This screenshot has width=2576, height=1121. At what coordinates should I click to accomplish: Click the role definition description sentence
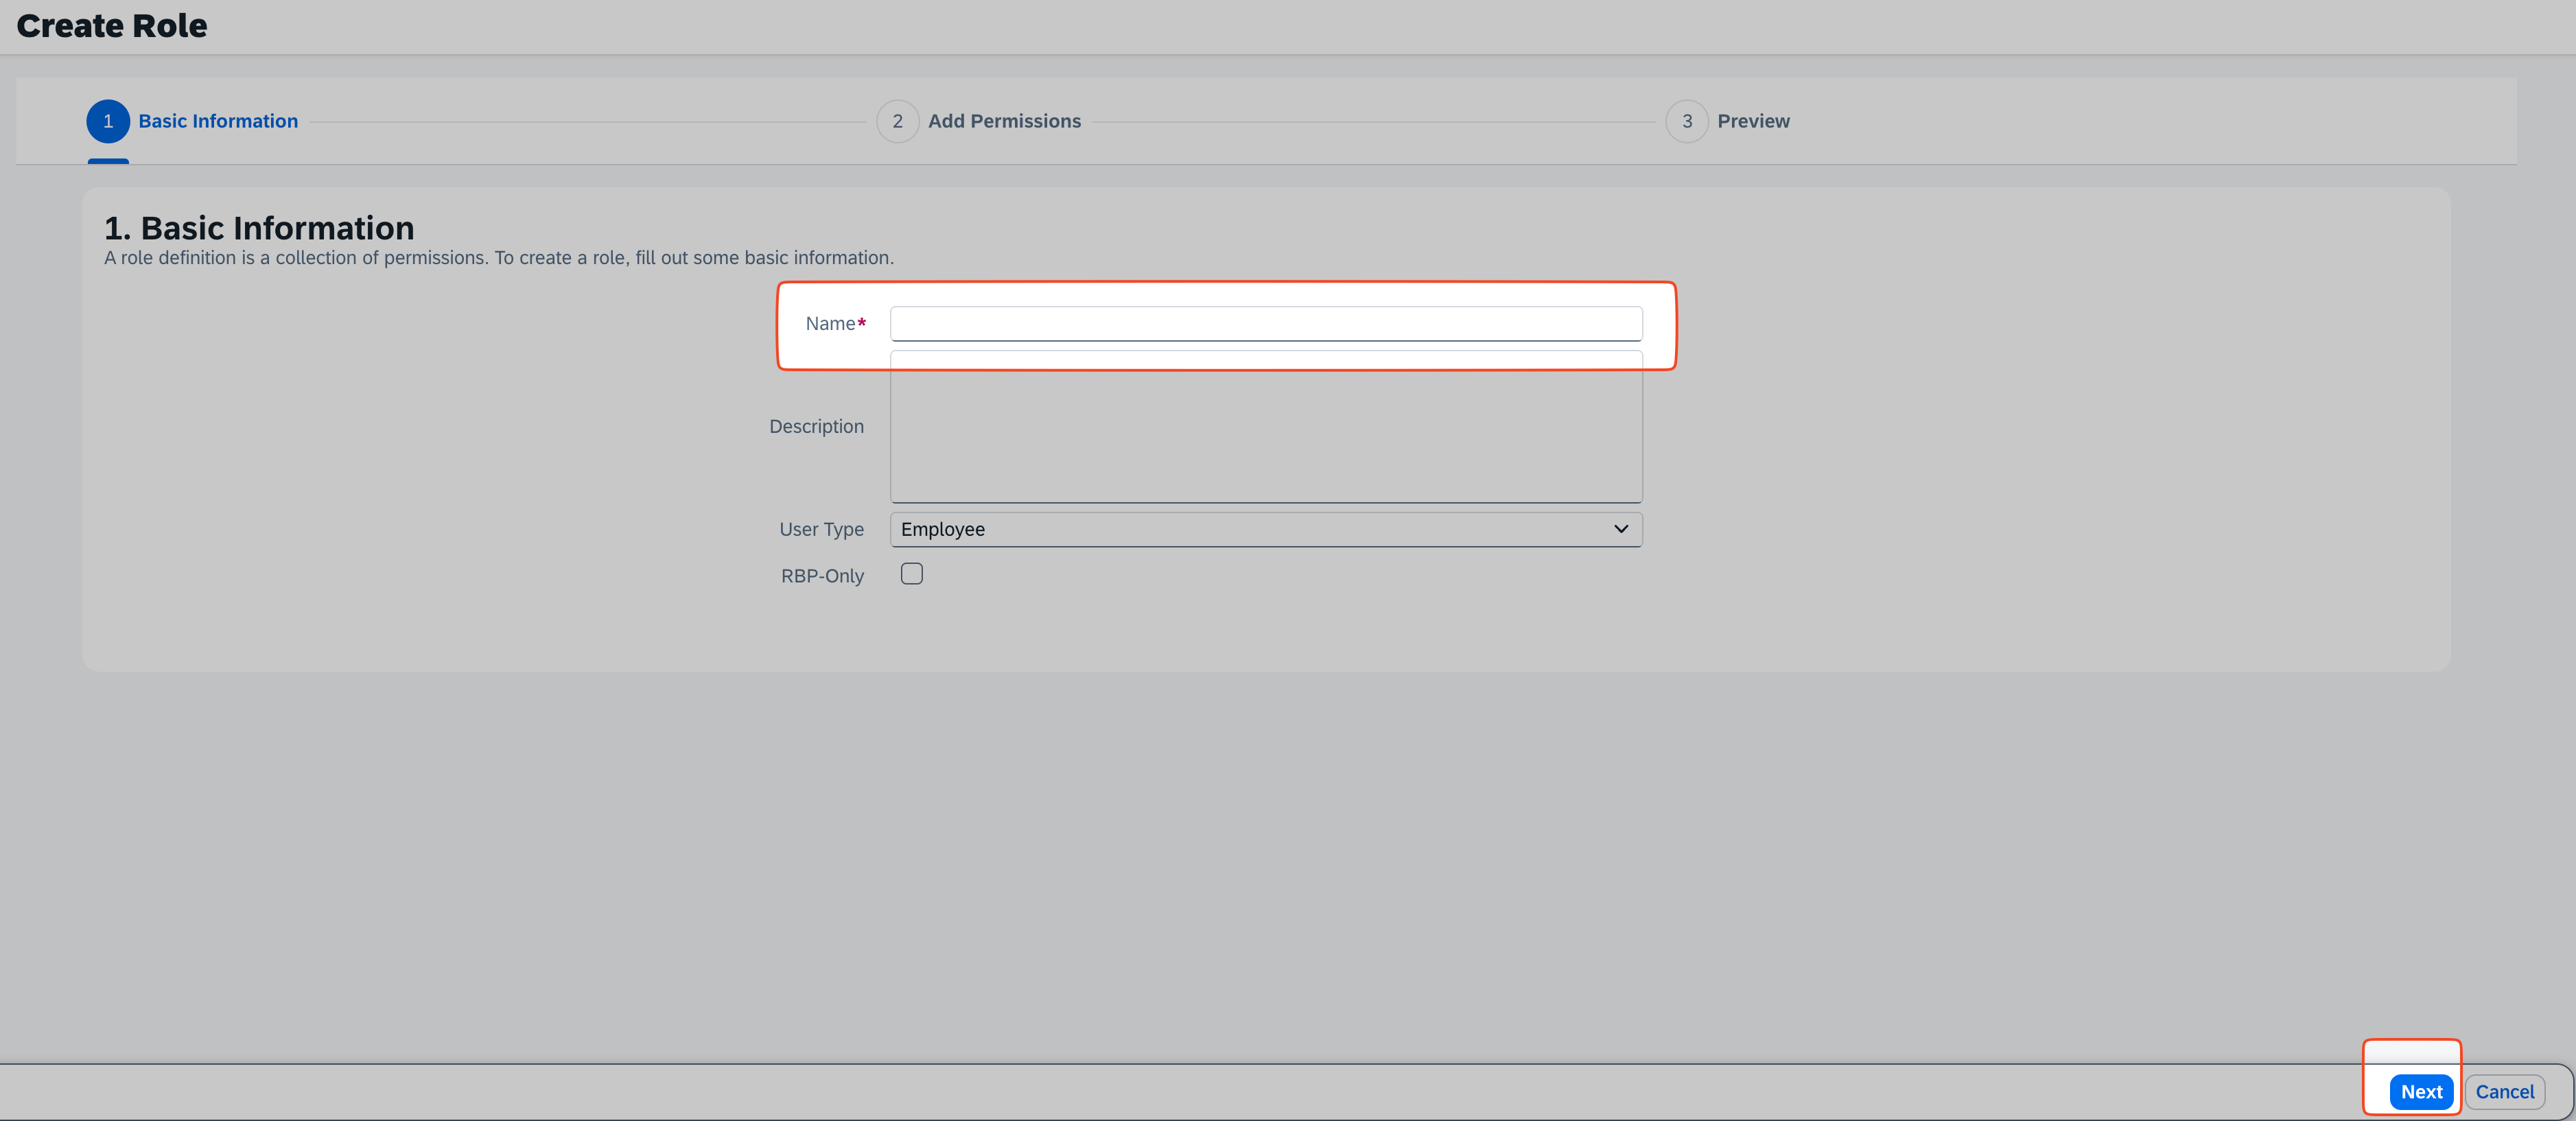point(499,258)
